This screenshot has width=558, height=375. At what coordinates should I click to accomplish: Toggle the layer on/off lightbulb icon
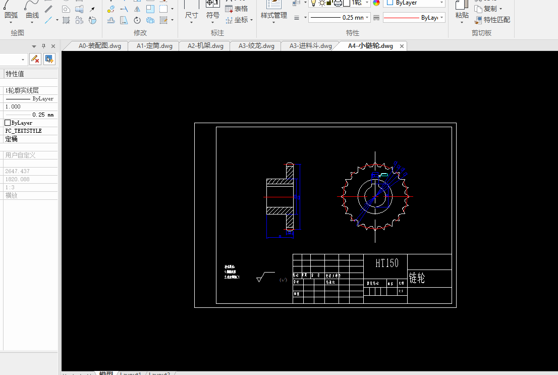[313, 3]
